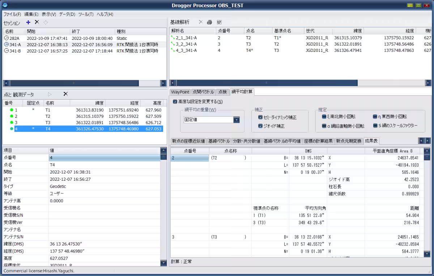Image resolution: width=434 pixels, height=276 pixels.
Task: Enable ξ 南北微小回転 checkbox
Action: point(324,117)
